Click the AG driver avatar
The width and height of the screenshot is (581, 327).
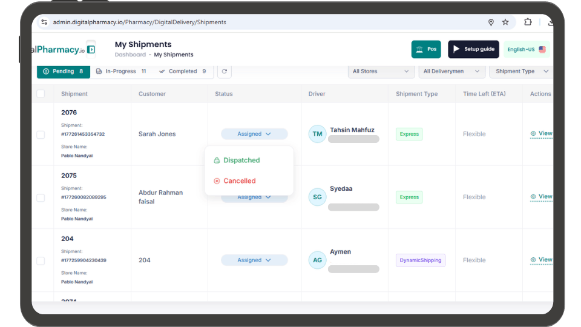(x=317, y=260)
